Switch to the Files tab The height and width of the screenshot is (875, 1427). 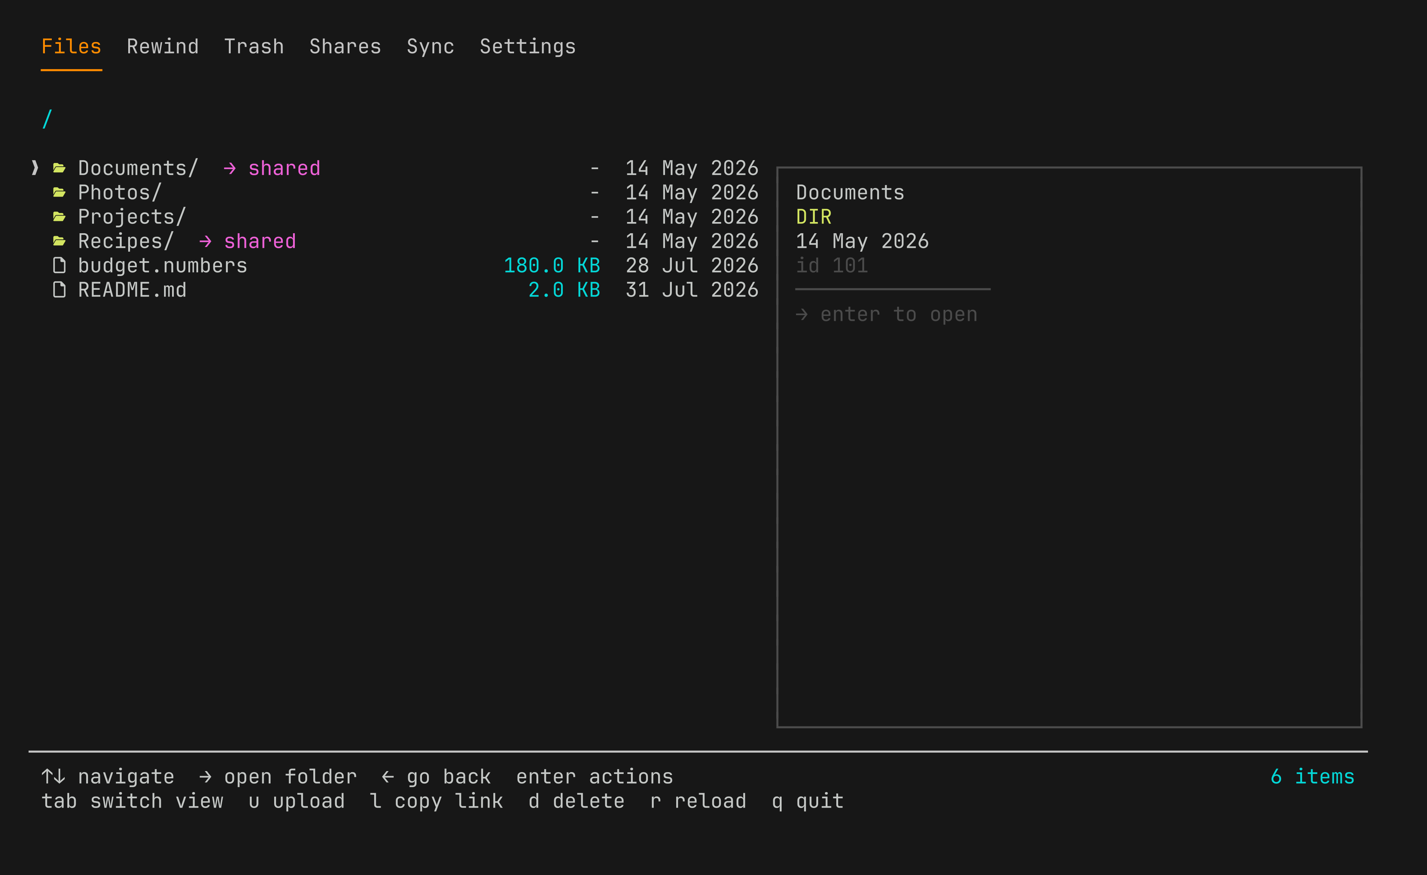click(x=71, y=46)
